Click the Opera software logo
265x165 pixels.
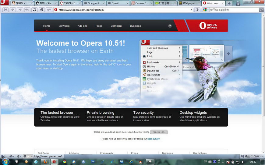208,26
